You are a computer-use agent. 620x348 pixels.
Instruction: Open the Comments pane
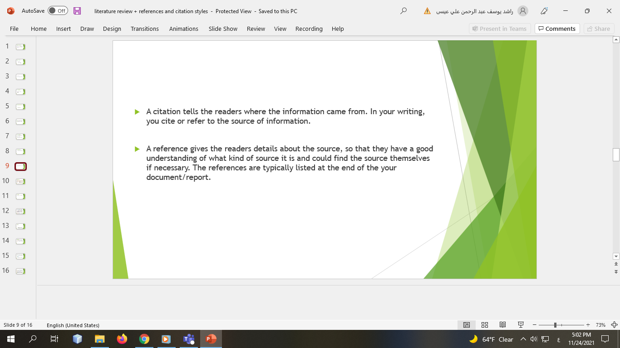tap(557, 28)
